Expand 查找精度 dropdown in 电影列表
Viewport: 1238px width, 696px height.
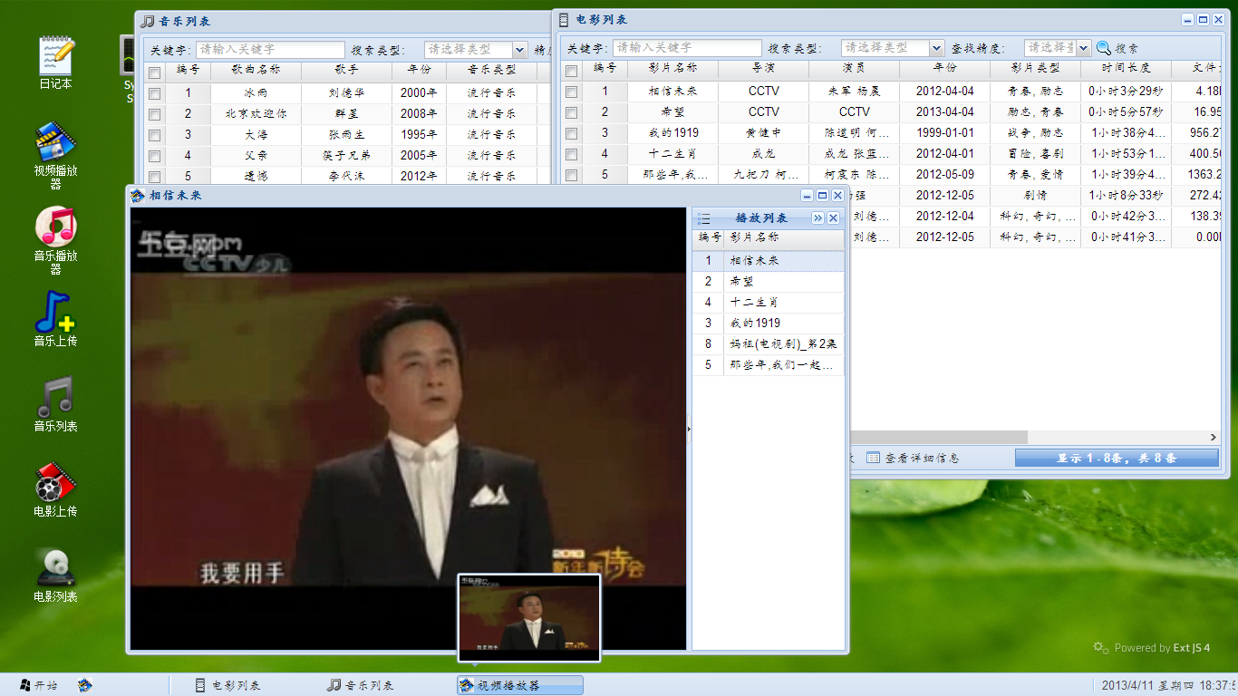click(x=1083, y=48)
